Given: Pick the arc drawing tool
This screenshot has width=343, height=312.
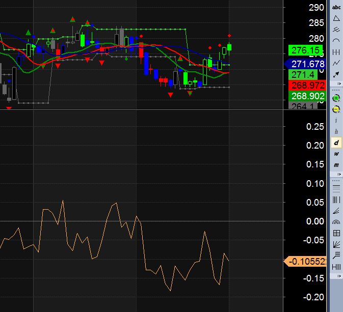Looking at the screenshot, I should click(x=336, y=41).
